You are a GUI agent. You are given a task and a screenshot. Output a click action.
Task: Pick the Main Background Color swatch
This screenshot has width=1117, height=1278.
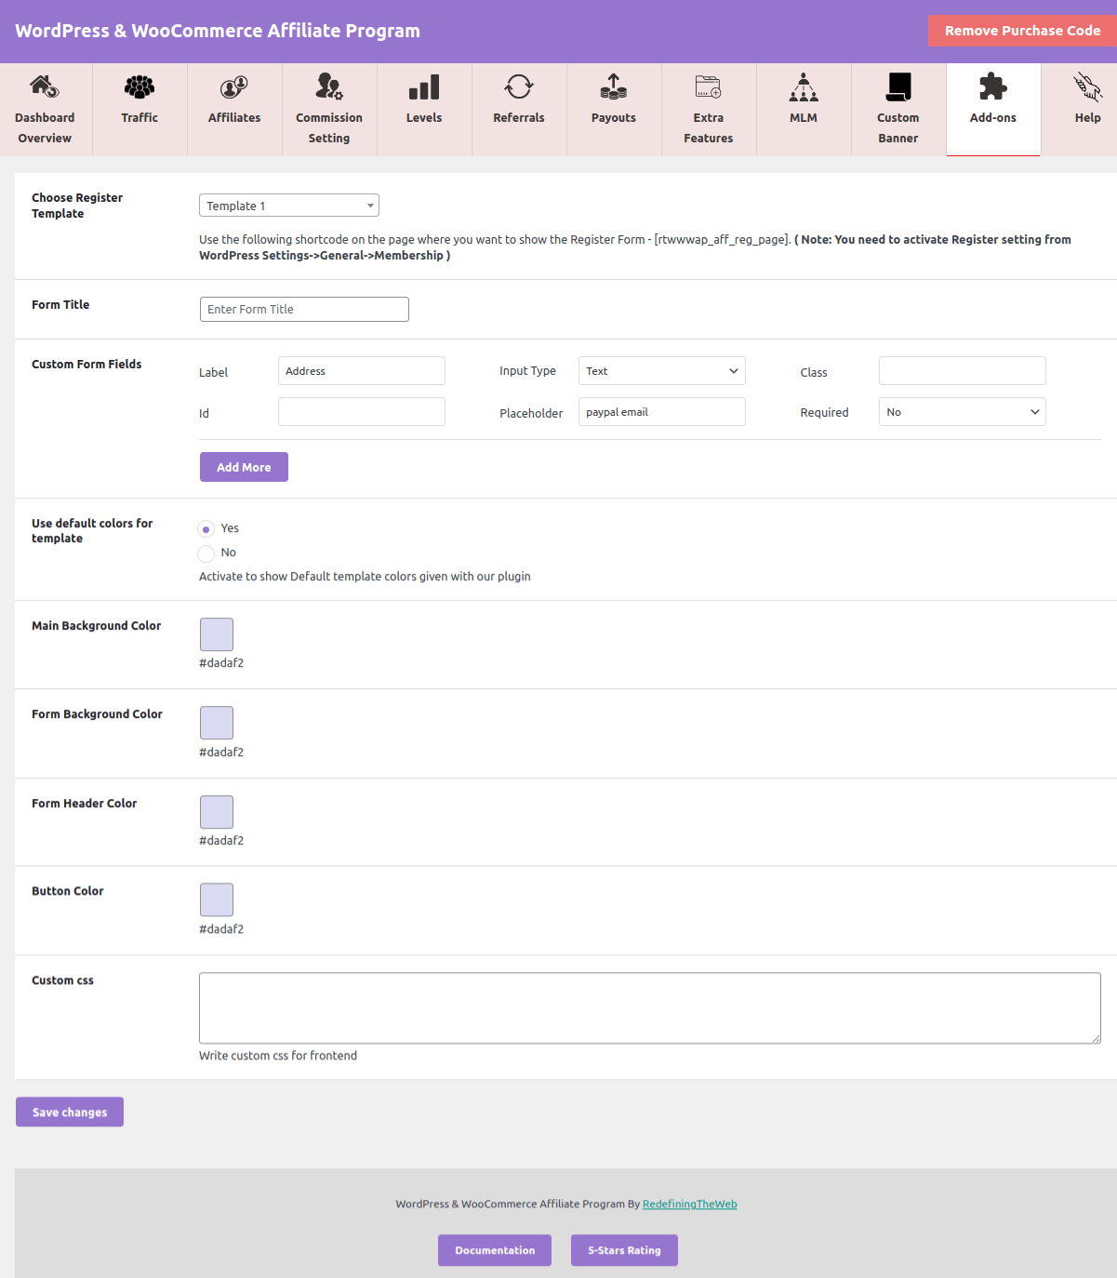(x=217, y=634)
